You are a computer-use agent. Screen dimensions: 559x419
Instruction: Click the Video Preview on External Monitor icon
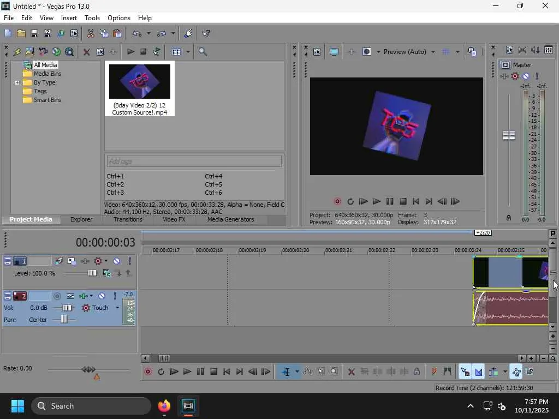(334, 52)
